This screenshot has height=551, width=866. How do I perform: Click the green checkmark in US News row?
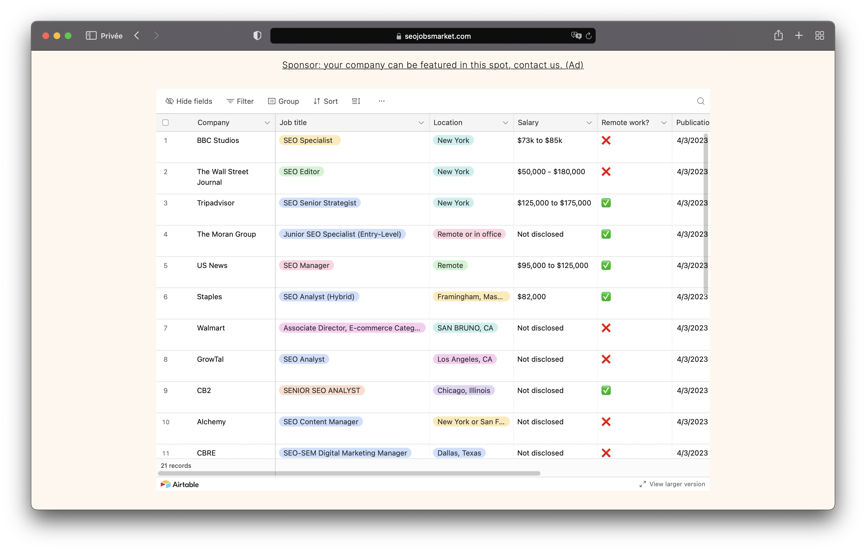606,266
